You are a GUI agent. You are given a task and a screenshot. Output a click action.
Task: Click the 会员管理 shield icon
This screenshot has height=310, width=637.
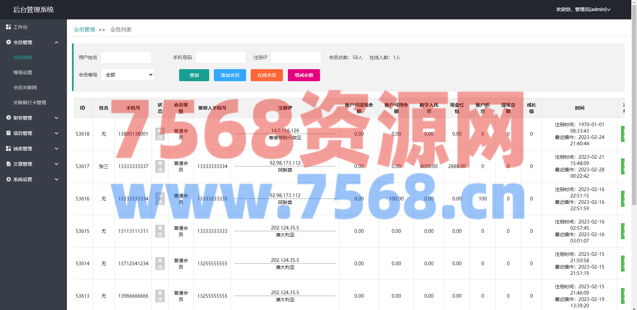coord(8,42)
